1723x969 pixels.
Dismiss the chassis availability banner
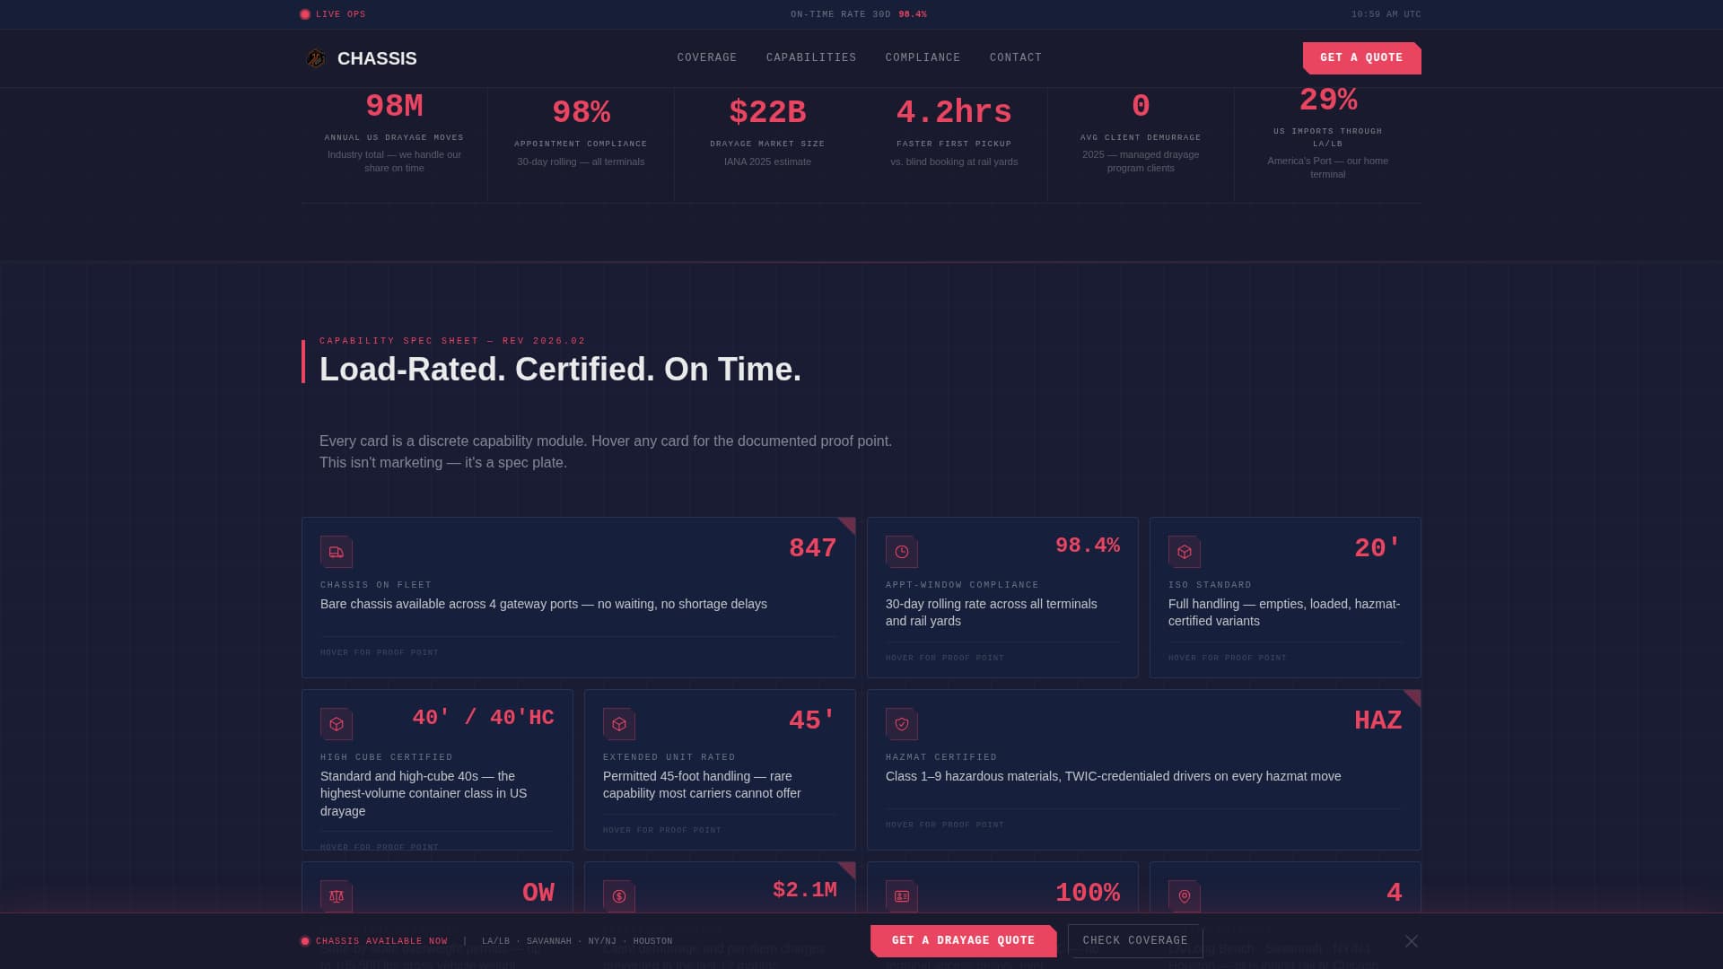click(1412, 940)
